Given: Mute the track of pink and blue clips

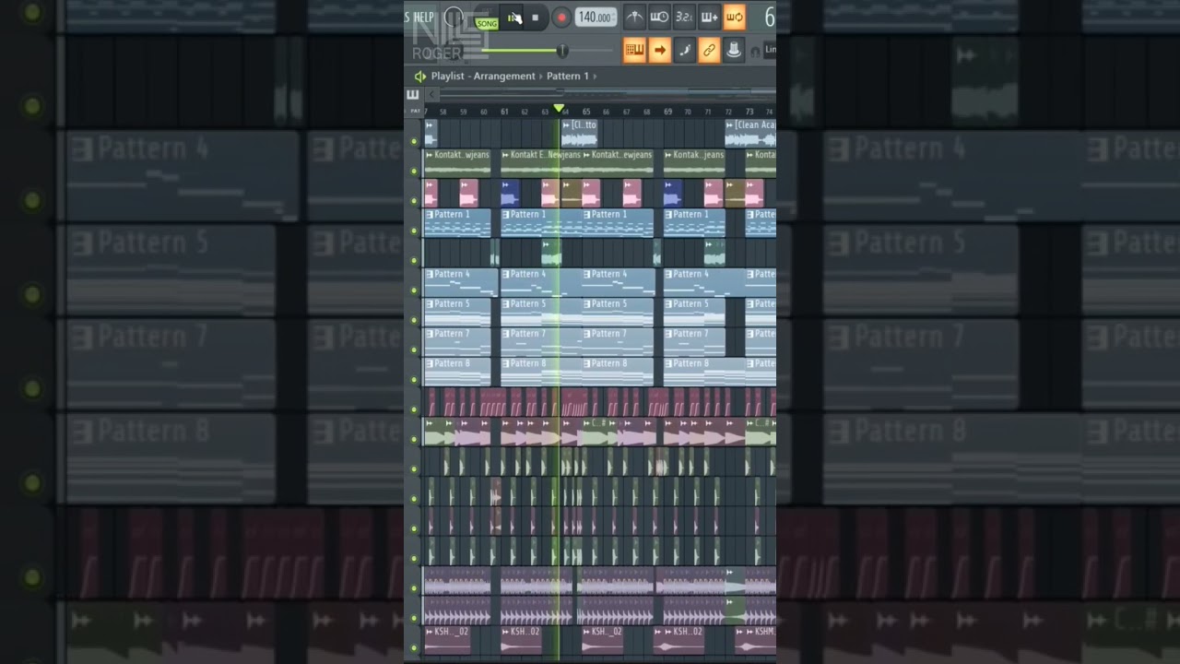Looking at the screenshot, I should [414, 200].
